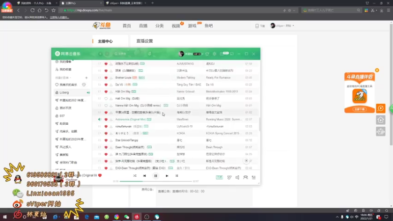The width and height of the screenshot is (393, 221).
Task: Open album Ready For Romance link
Action: pyautogui.click(x=218, y=78)
